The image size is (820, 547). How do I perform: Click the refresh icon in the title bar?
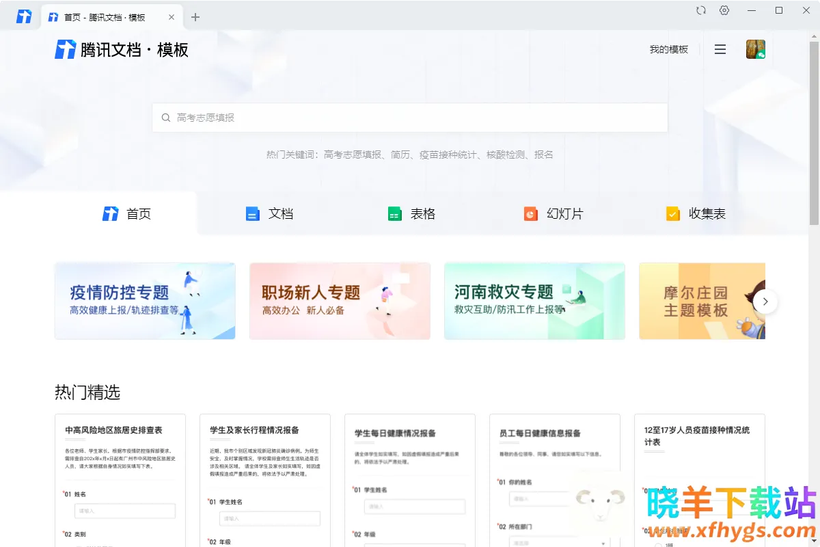click(700, 10)
